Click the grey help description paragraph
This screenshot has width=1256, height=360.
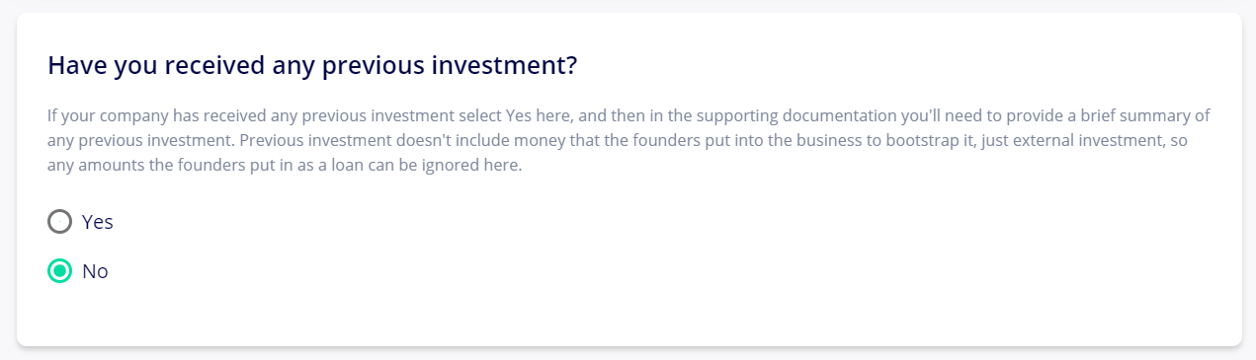[x=628, y=140]
